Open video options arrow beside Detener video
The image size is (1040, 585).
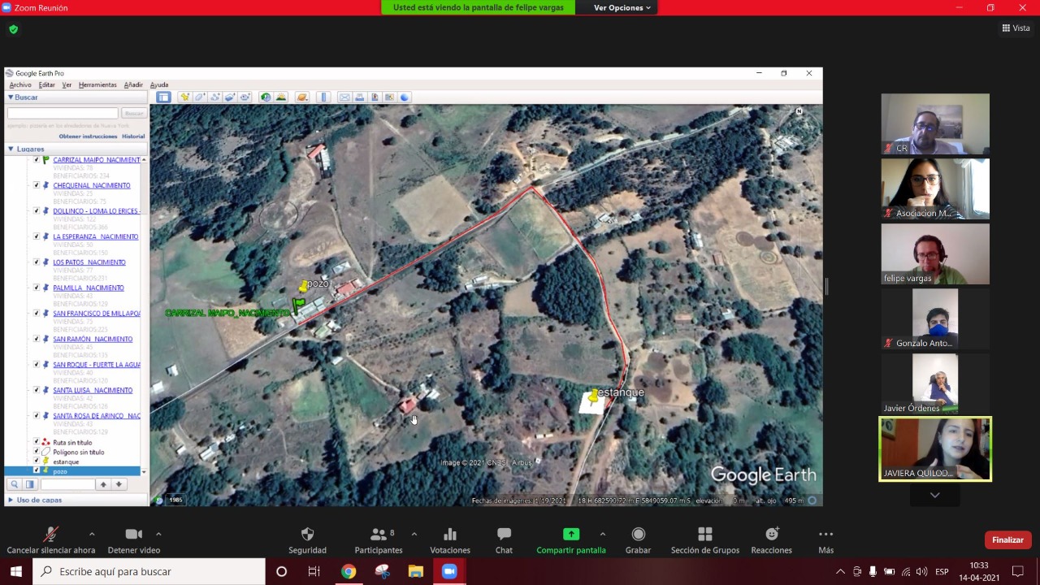tap(158, 534)
